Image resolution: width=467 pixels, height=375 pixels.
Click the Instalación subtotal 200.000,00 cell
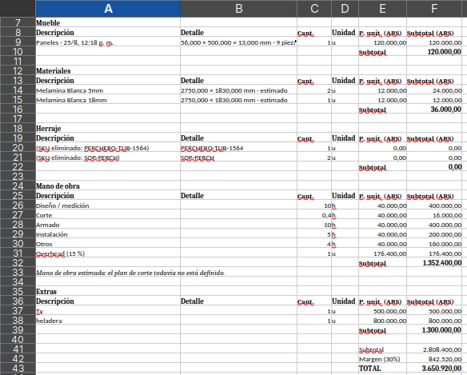pyautogui.click(x=434, y=234)
